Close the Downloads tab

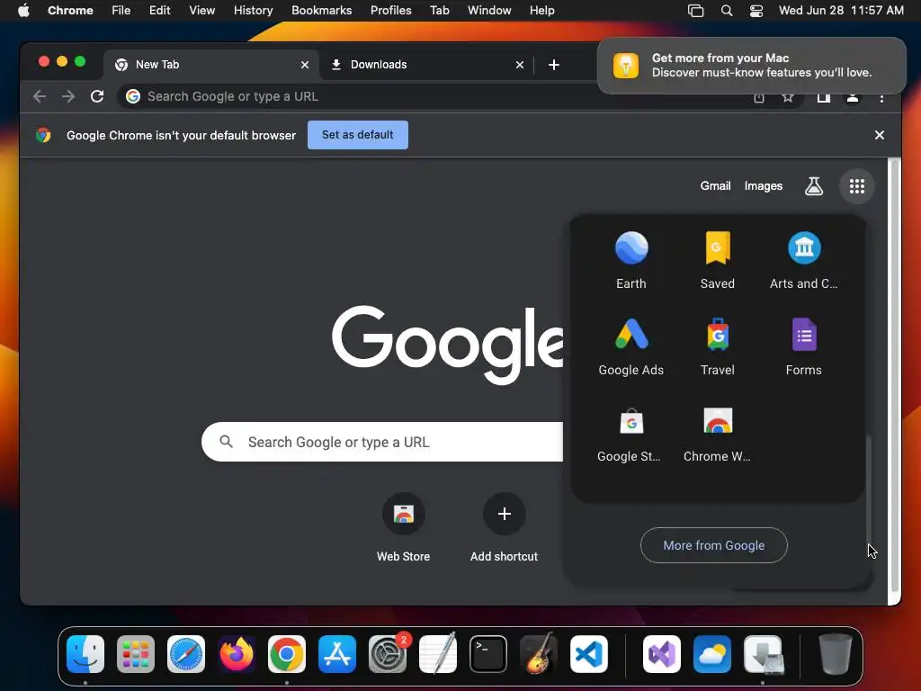(520, 65)
